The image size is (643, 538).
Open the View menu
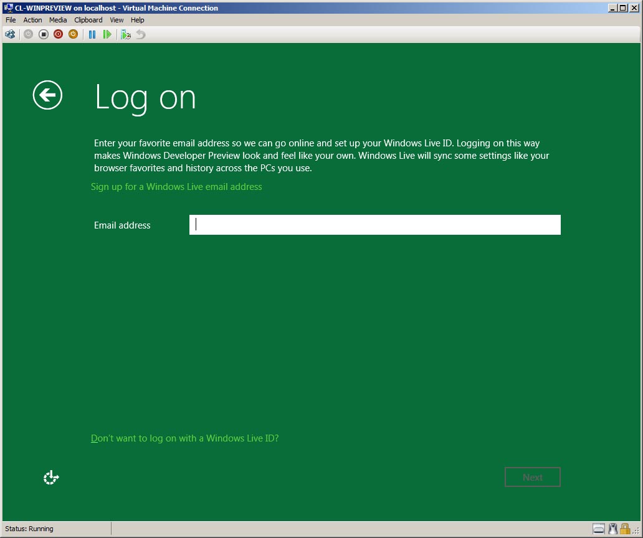[117, 20]
